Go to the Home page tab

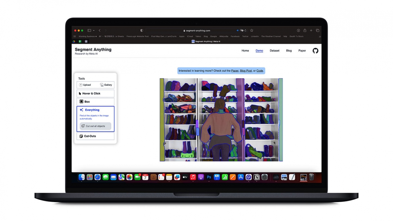pos(245,51)
